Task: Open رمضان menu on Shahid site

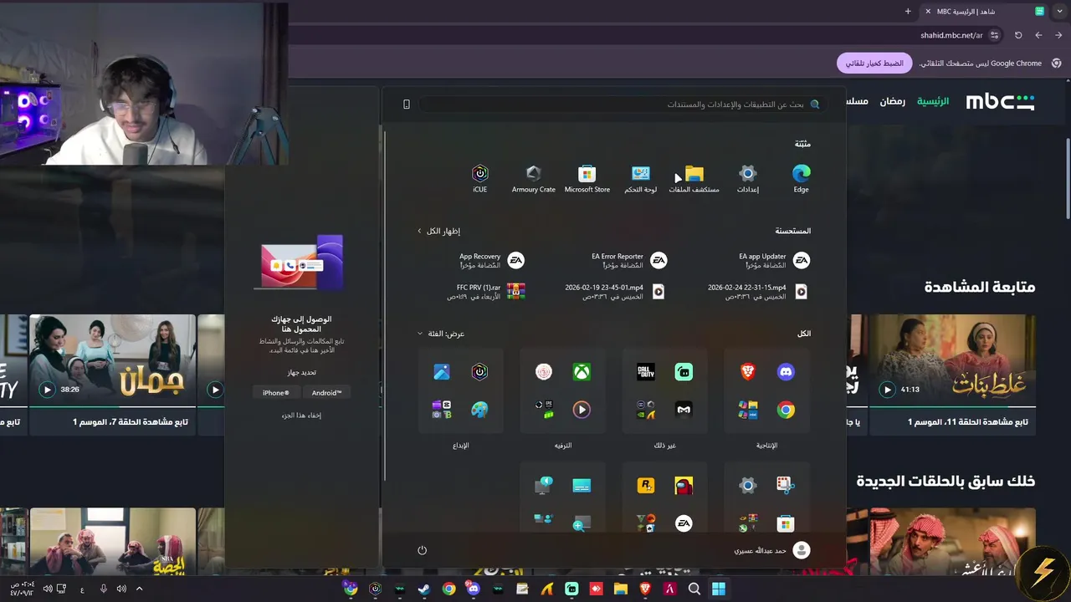Action: pyautogui.click(x=892, y=101)
